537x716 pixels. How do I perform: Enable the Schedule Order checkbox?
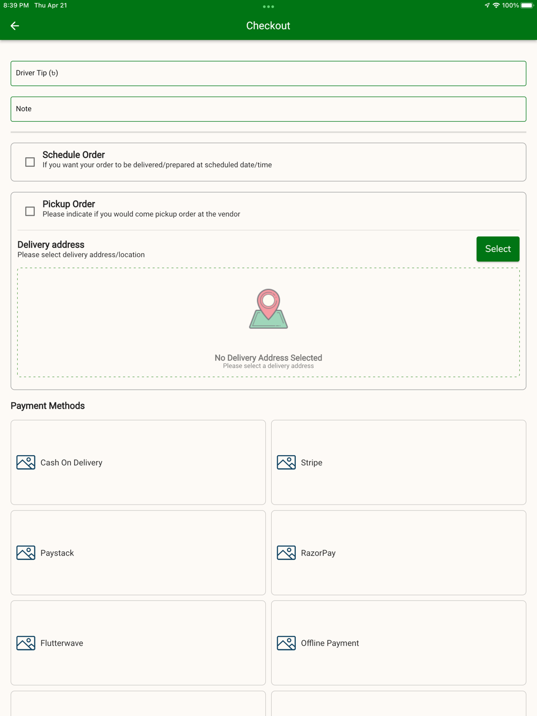[30, 162]
